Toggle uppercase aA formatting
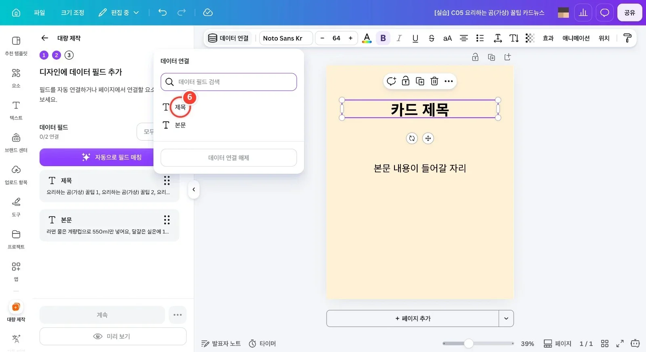This screenshot has width=646, height=352. 447,38
